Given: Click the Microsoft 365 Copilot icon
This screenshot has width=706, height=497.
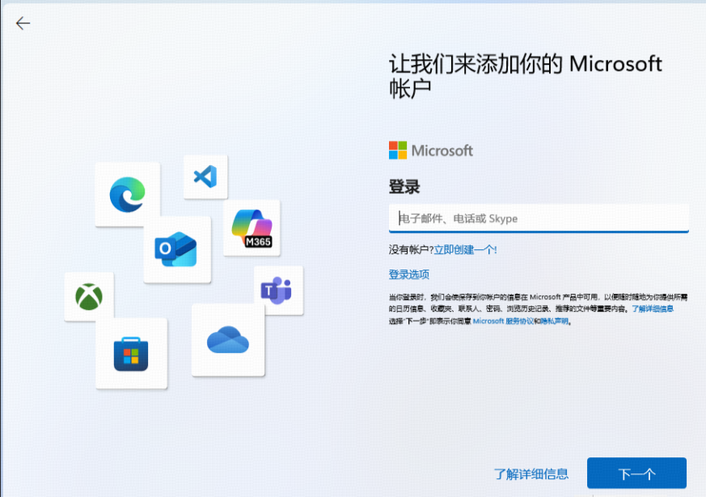Looking at the screenshot, I should (x=252, y=227).
